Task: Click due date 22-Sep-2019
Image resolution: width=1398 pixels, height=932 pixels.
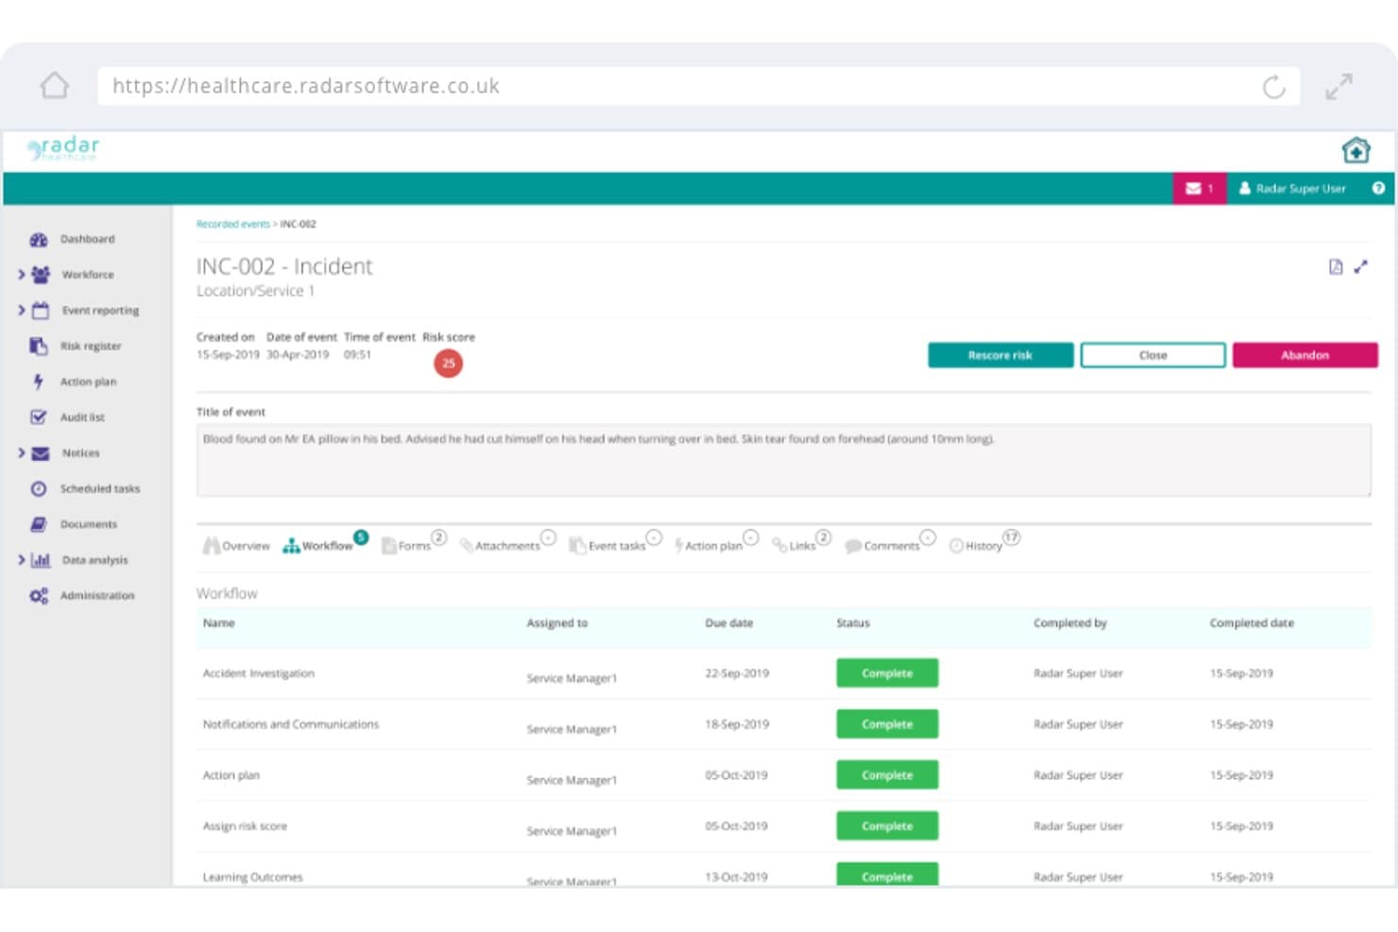Action: 737,673
